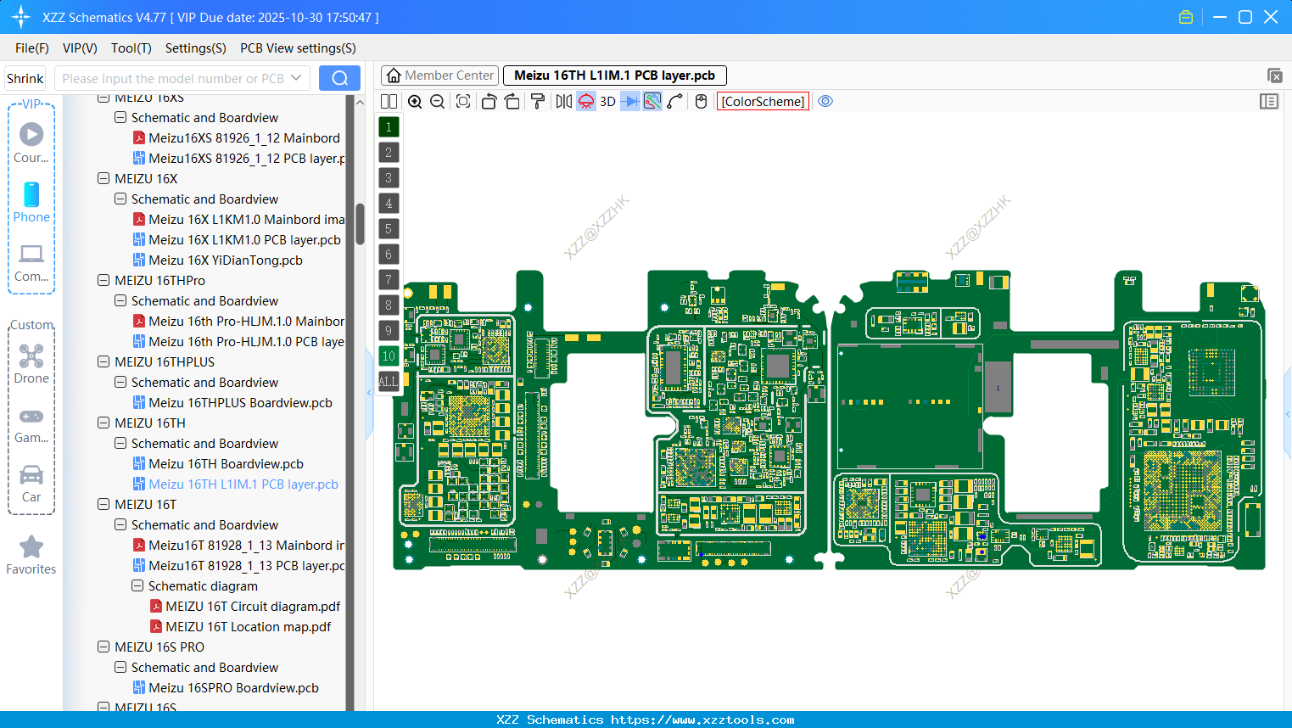Toggle the red lamp highlight mode
The image size is (1292, 728).
point(585,101)
